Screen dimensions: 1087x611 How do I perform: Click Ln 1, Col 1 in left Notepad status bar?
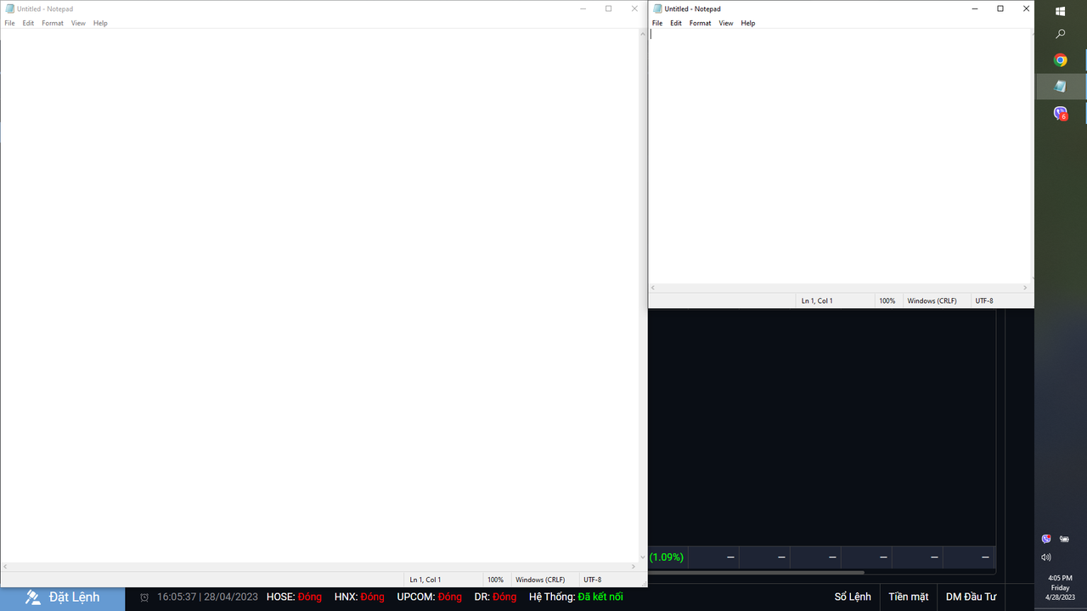click(425, 580)
